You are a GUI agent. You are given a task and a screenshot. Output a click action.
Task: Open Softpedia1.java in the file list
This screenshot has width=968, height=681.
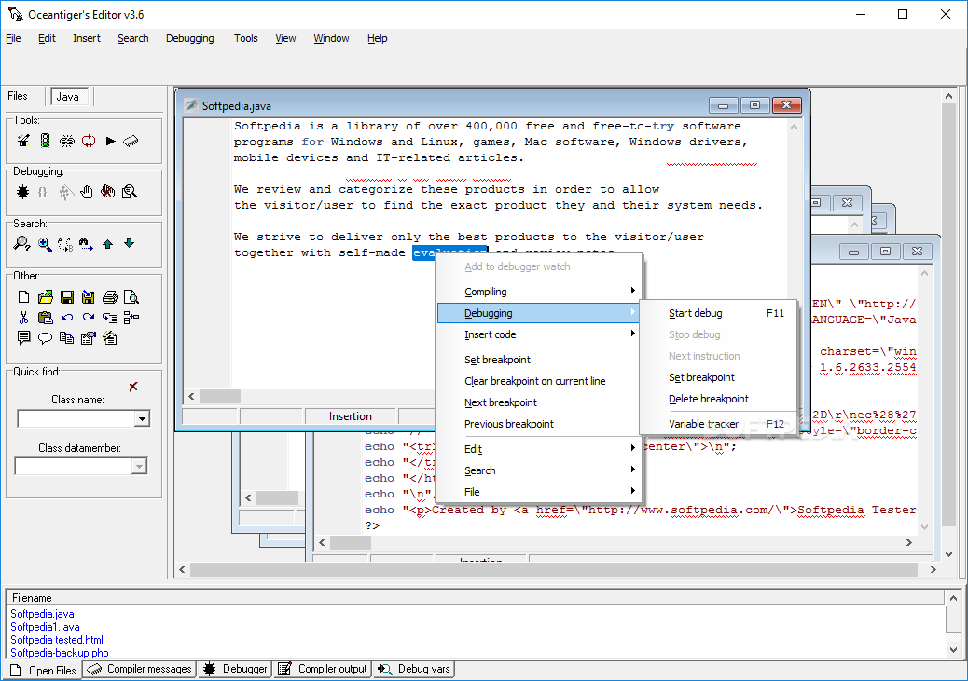point(45,627)
